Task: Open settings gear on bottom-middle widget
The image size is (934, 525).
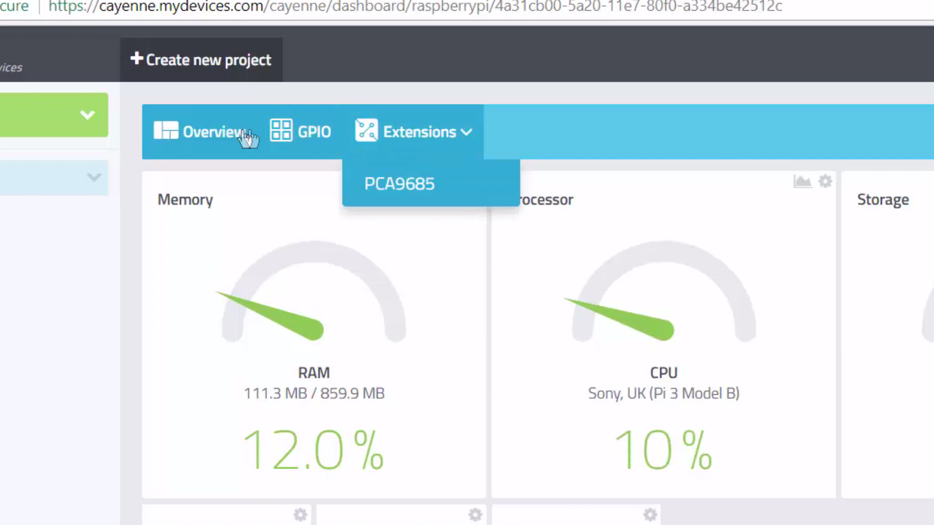Action: (475, 514)
